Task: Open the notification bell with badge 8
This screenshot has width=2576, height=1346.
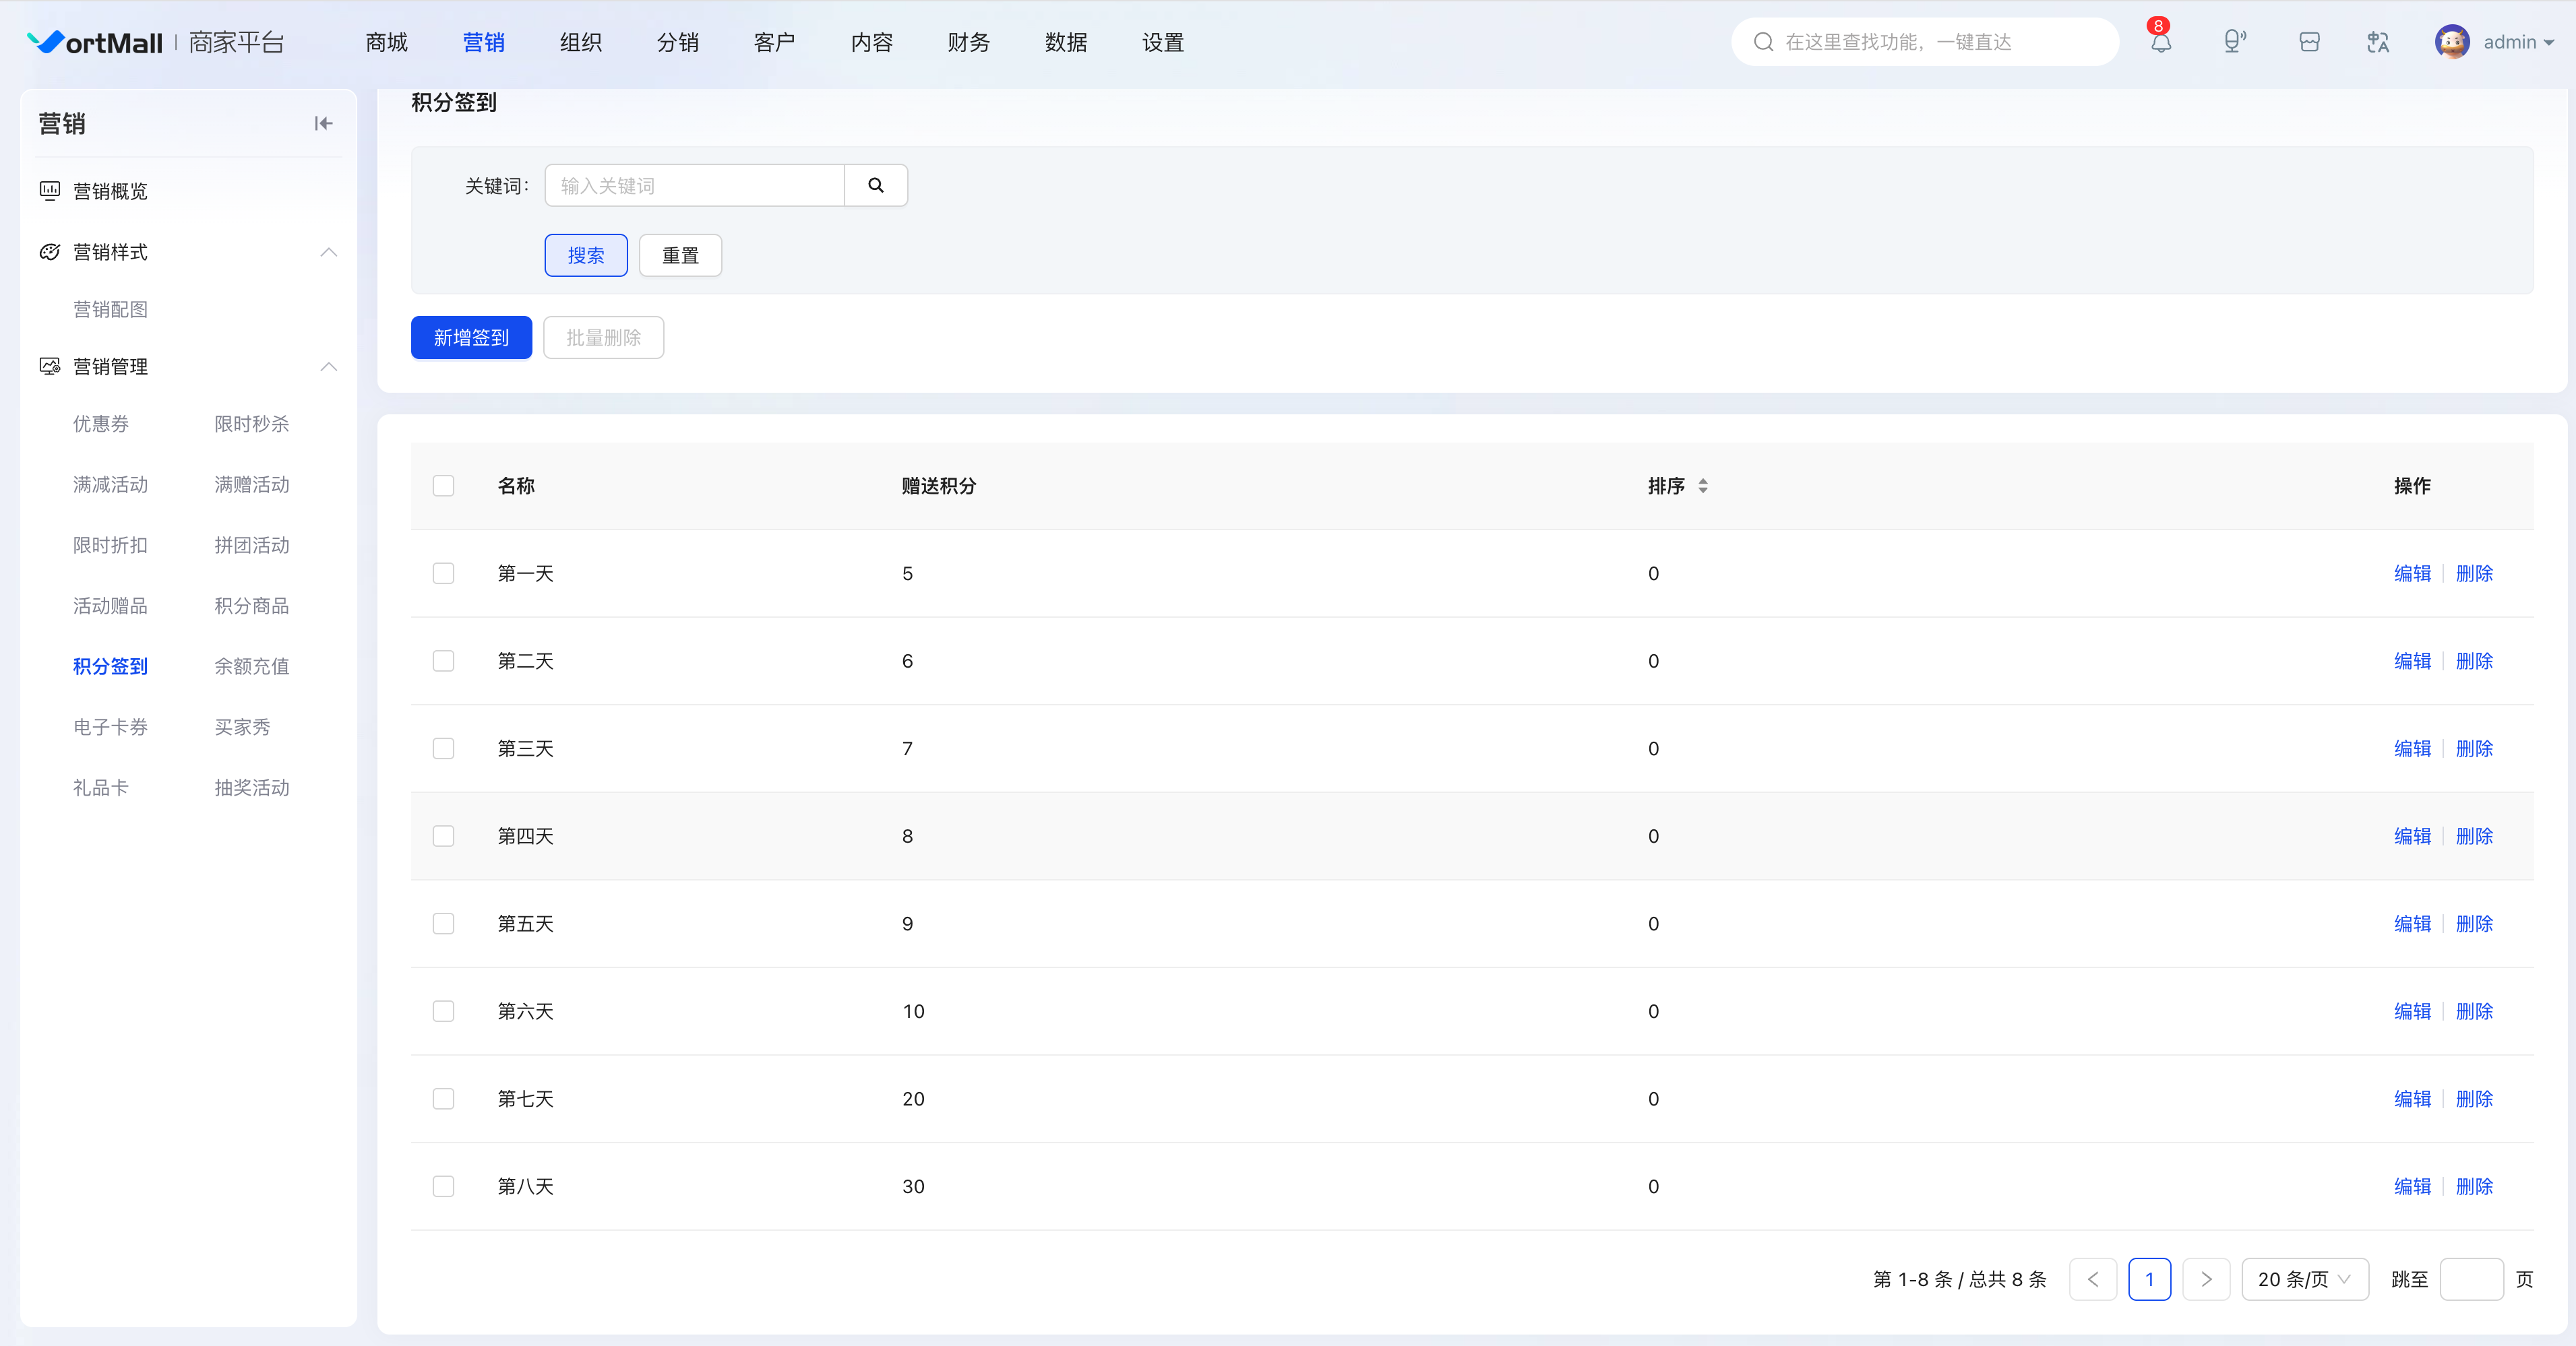Action: click(2160, 42)
